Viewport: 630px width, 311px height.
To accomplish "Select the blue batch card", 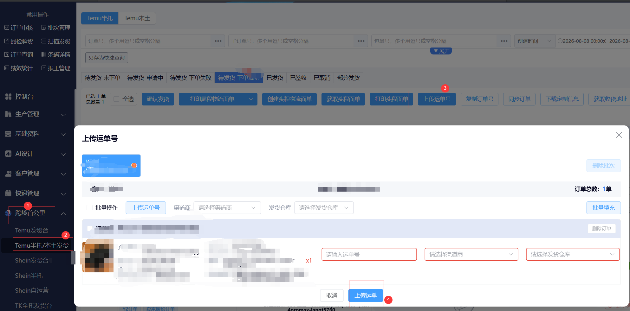I will (111, 166).
